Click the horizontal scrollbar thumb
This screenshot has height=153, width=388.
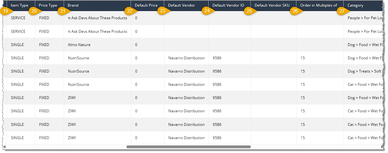tap(189, 147)
